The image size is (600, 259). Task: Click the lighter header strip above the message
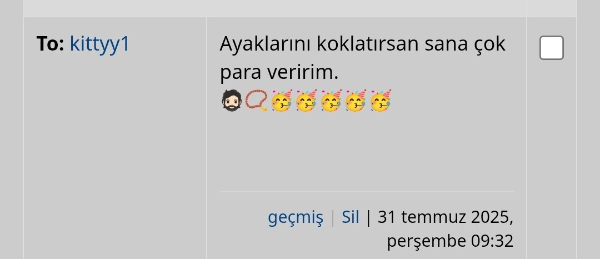299,8
